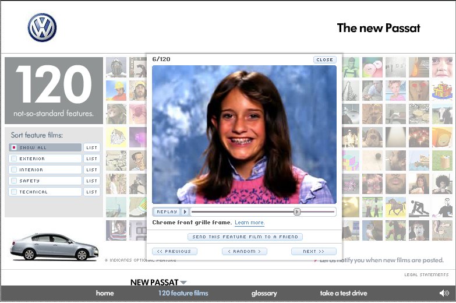Open the white face paint mime thumbnail

click(419, 230)
